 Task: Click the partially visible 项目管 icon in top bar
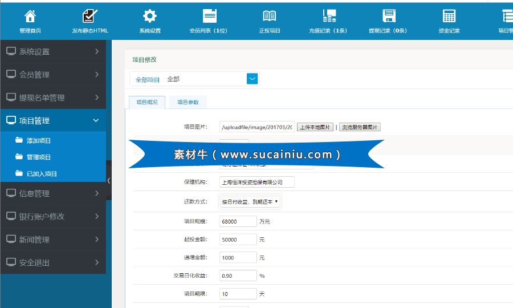coord(507,16)
